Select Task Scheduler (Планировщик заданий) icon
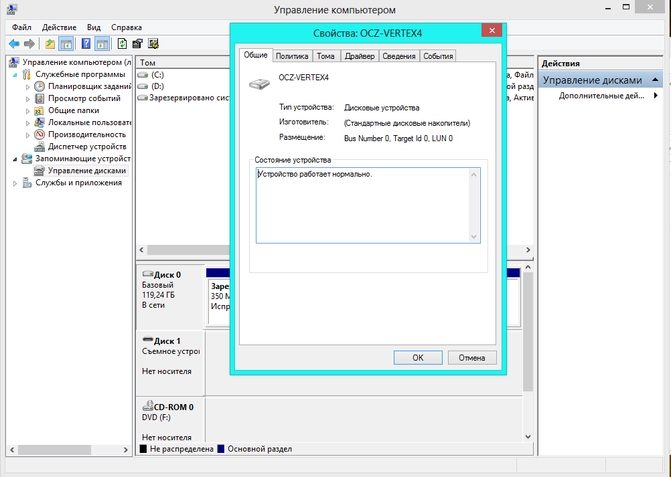The height and width of the screenshot is (477, 671). (40, 86)
